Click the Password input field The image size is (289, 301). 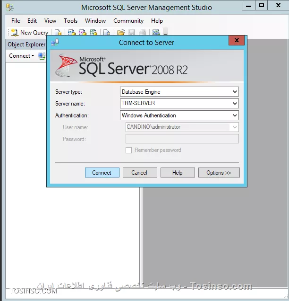[x=182, y=139]
